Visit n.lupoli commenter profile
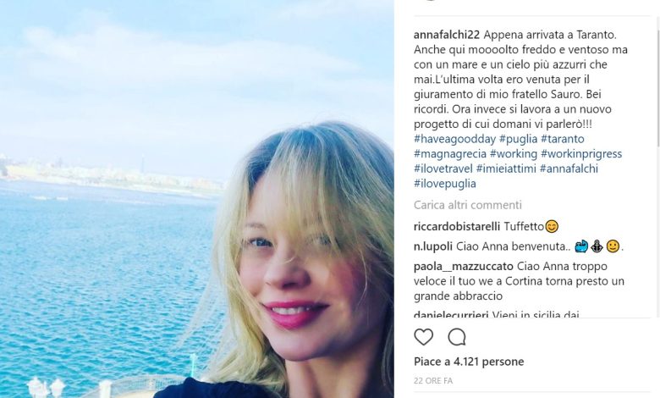Screen dimensions: 660x398 click(x=433, y=246)
